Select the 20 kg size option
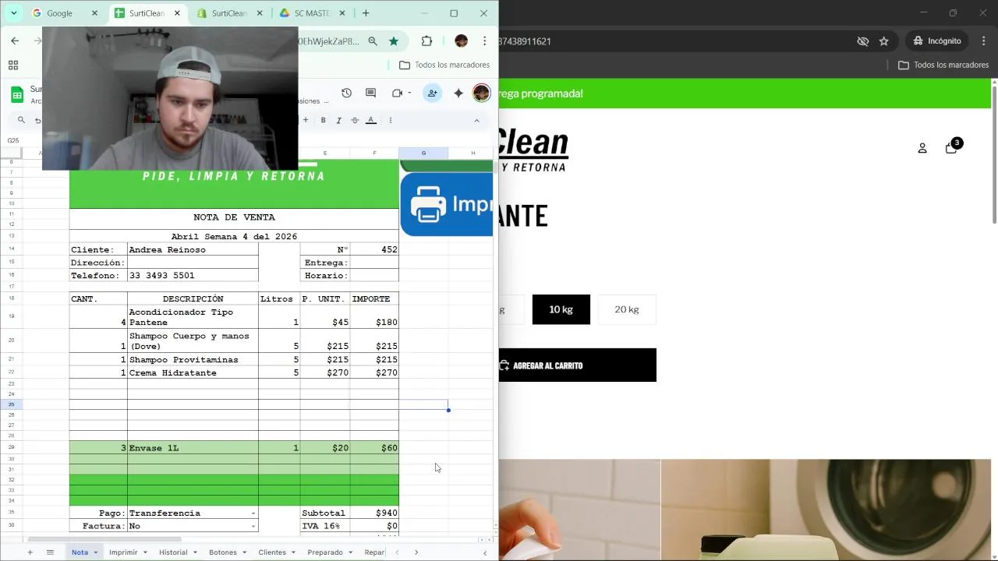This screenshot has height=561, width=998. (627, 309)
